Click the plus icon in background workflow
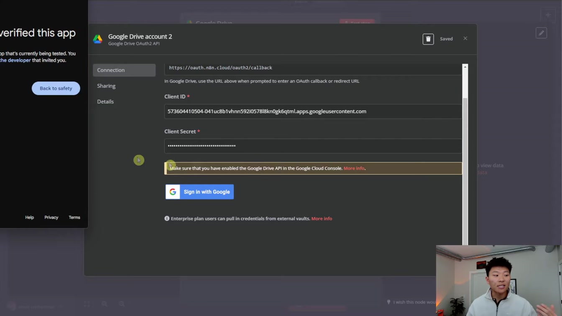 pos(548,15)
